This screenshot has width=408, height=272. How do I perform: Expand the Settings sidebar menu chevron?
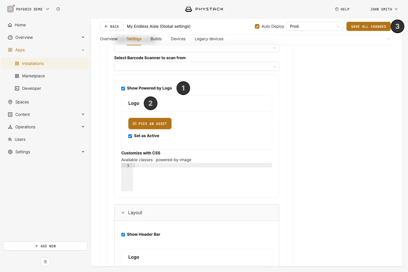click(x=83, y=152)
